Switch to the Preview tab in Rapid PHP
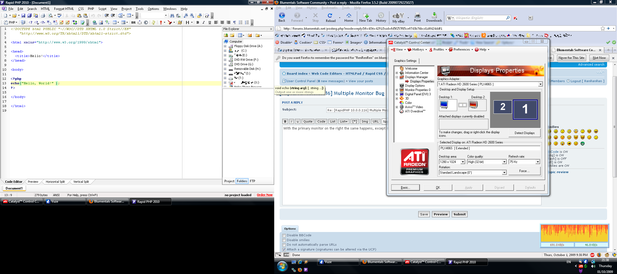This screenshot has width=617, height=274. 33,182
